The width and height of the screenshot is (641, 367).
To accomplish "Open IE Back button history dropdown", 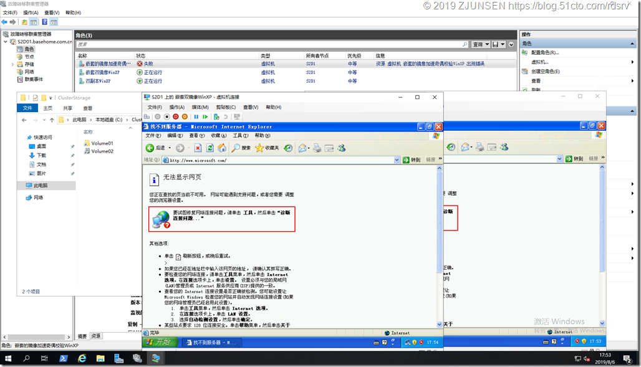I will (170, 148).
